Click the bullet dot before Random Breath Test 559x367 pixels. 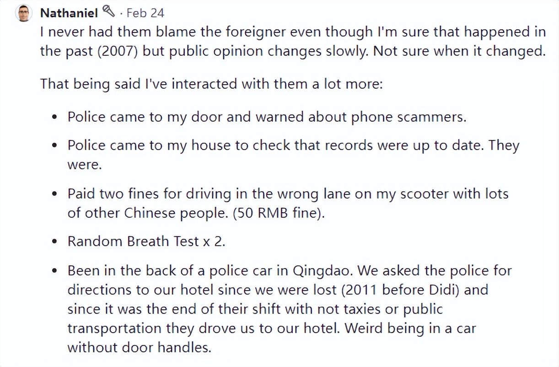tap(55, 242)
